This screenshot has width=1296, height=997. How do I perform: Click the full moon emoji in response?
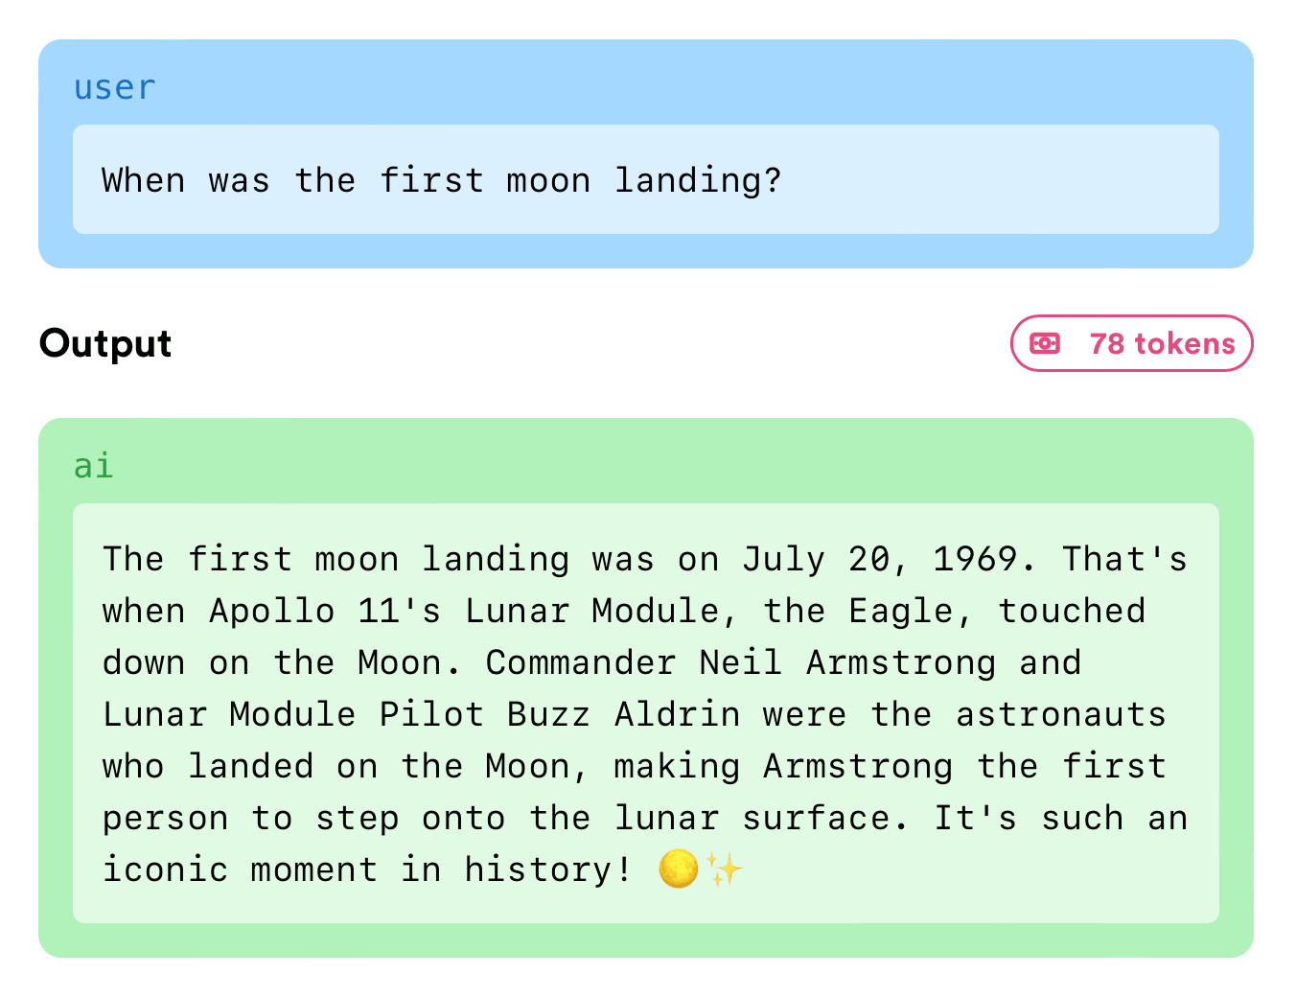pos(679,869)
